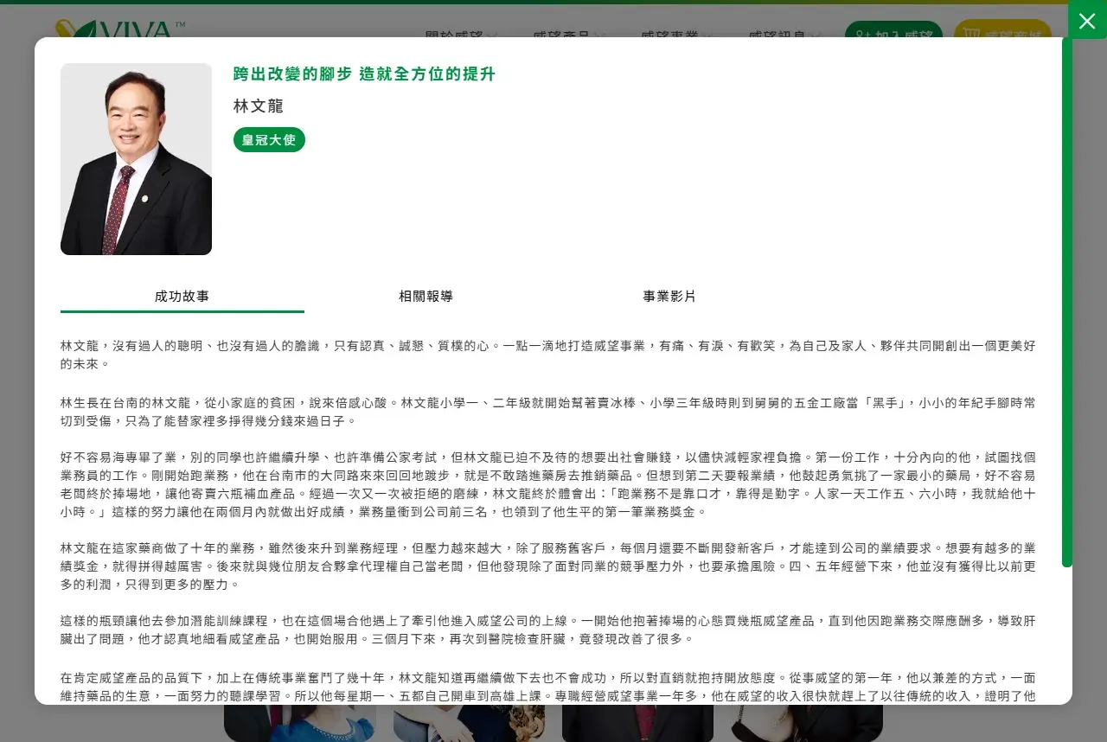Open the 威望事業 dropdown

click(673, 36)
